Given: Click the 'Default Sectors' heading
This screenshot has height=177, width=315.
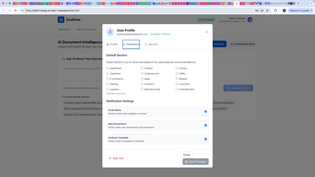Looking at the screenshot, I should pos(117,55).
